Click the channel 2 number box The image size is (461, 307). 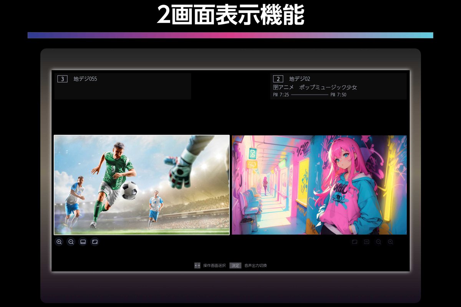coord(278,79)
